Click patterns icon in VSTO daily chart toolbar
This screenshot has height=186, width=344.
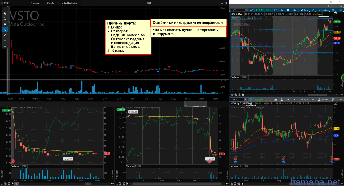334,100
